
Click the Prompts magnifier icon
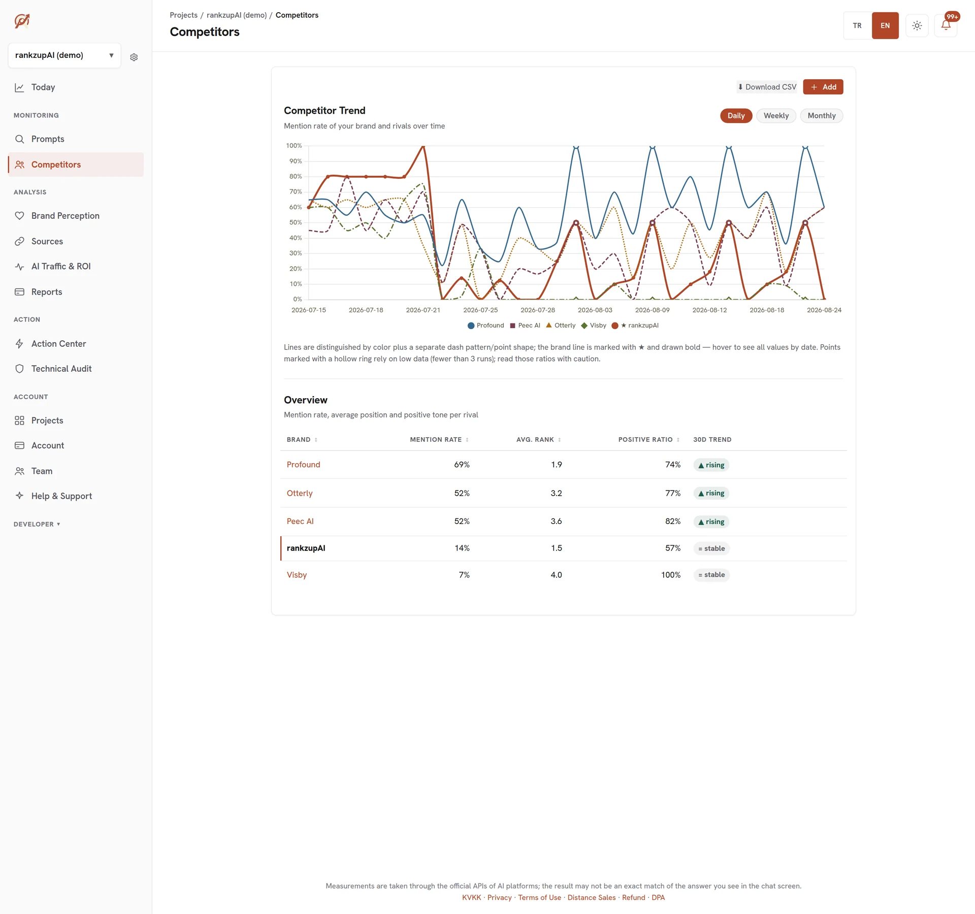[x=19, y=139]
